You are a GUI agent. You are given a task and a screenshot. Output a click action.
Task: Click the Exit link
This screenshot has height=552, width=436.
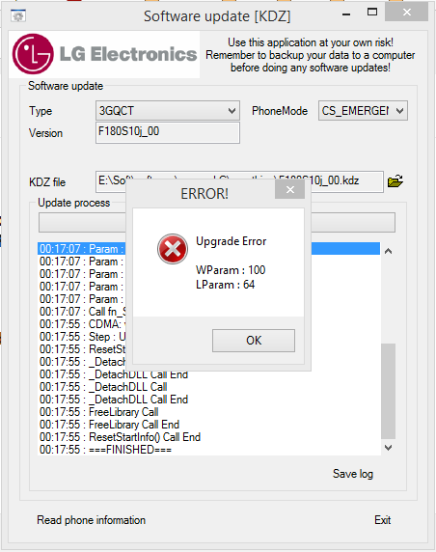[383, 520]
